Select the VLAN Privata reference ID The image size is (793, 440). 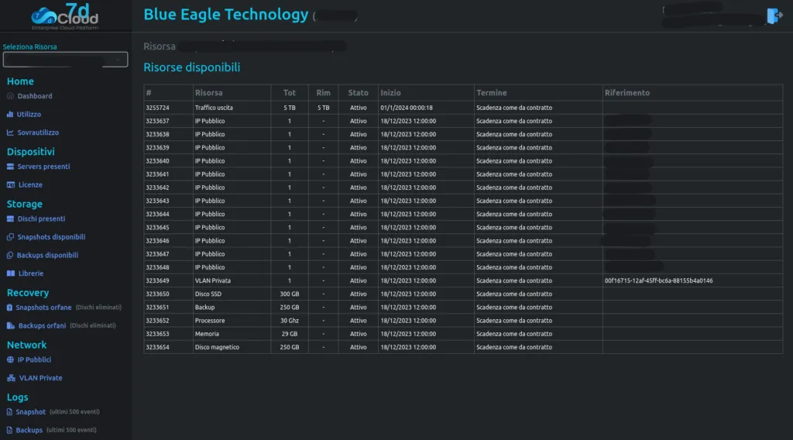point(658,280)
